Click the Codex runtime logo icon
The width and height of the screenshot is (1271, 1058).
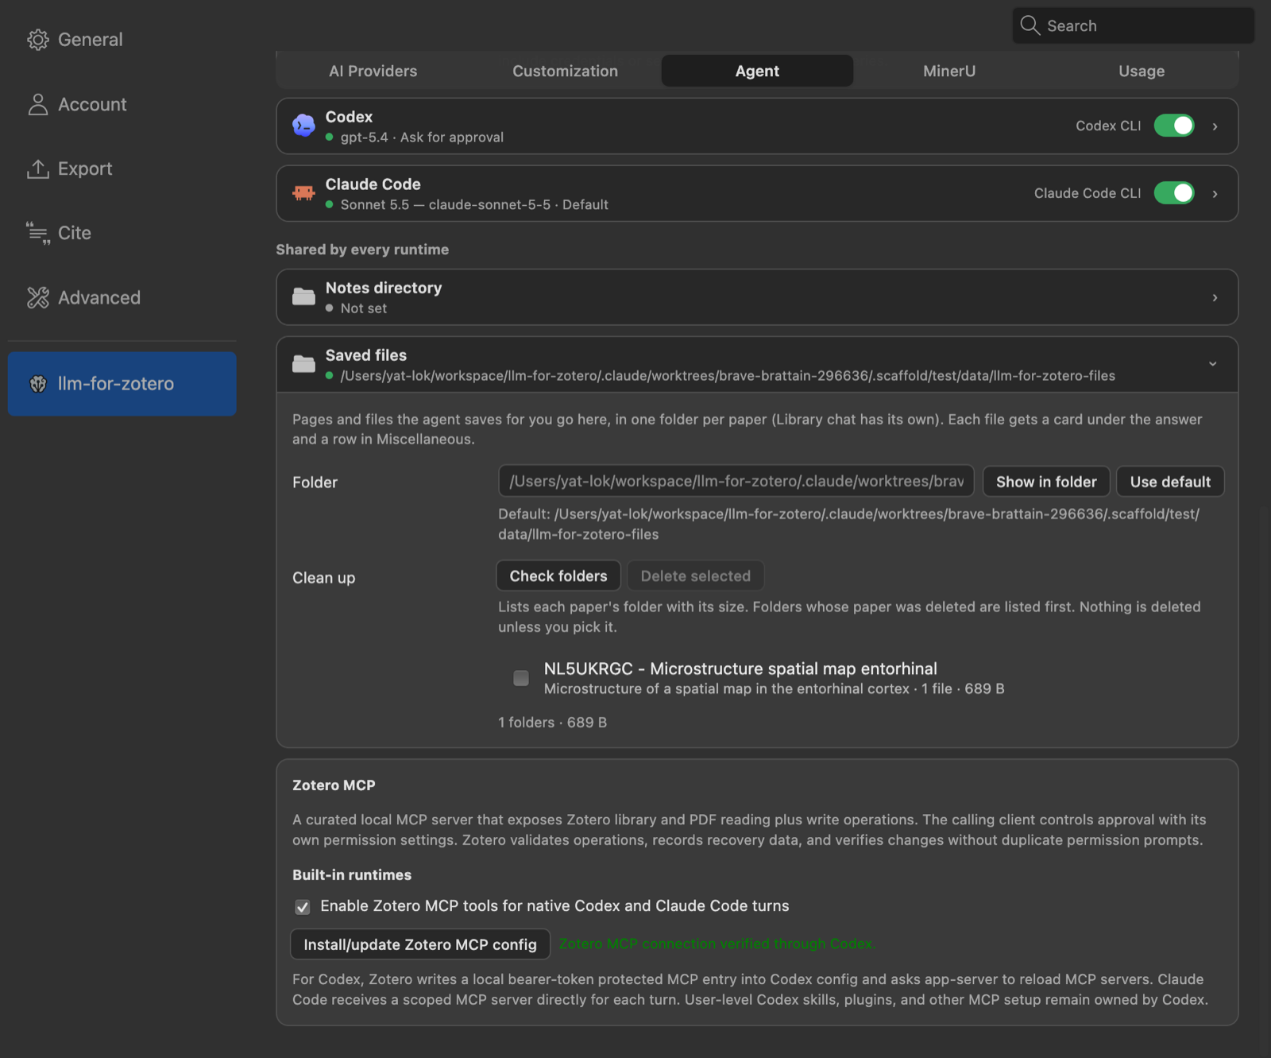tap(303, 126)
